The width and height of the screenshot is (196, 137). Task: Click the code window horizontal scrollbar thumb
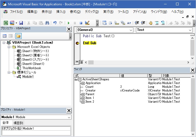tap(91, 62)
